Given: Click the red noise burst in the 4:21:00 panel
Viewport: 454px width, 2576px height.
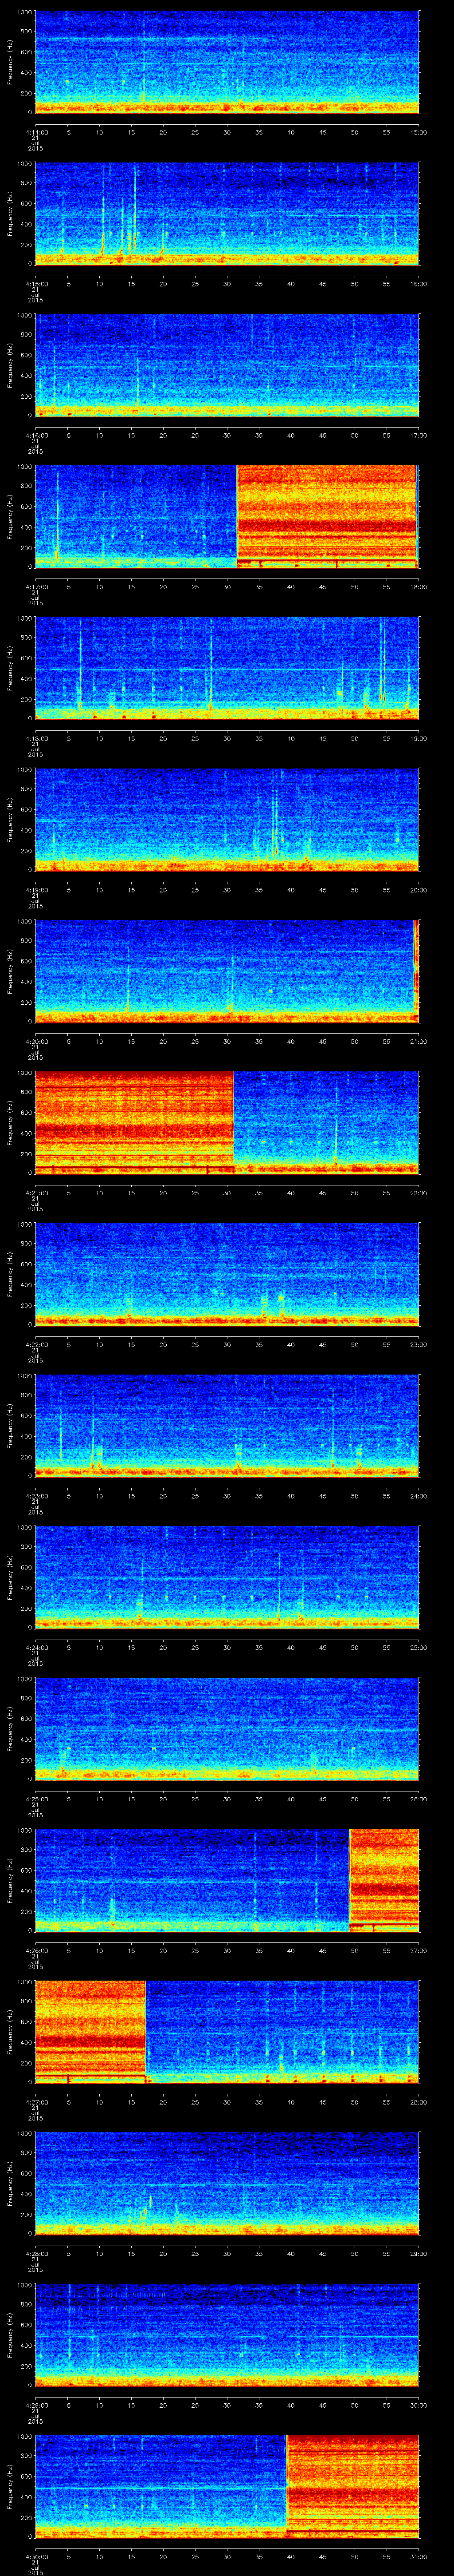Looking at the screenshot, I should click(134, 1122).
